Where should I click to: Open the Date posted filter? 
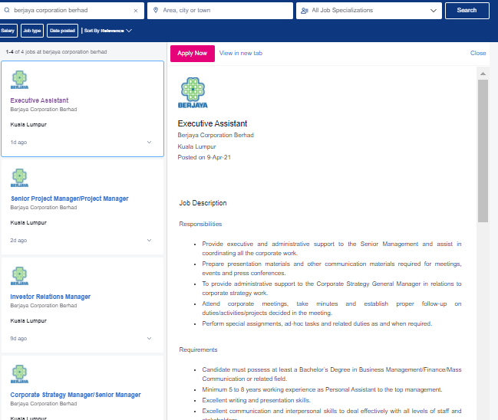coord(62,31)
